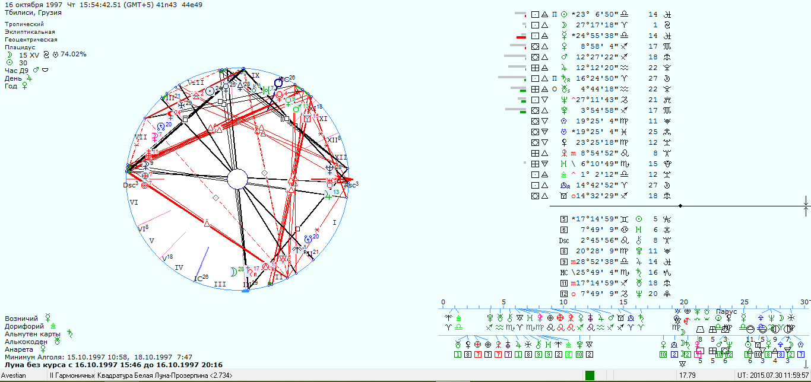Viewport: 811px width, 382px height.
Task: Select the green square indicator in the status bar
Action: pyautogui.click(x=590, y=375)
